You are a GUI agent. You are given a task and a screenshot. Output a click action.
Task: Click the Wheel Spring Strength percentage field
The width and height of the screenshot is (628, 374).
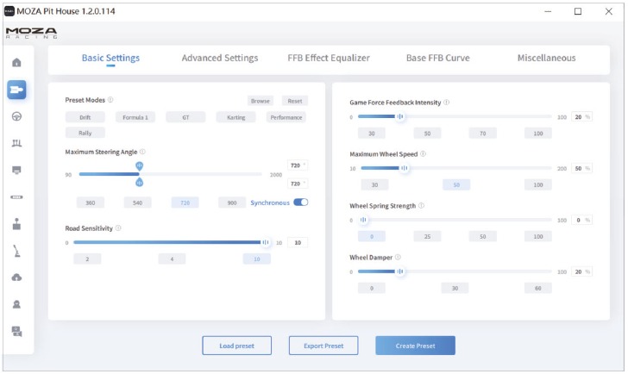582,220
